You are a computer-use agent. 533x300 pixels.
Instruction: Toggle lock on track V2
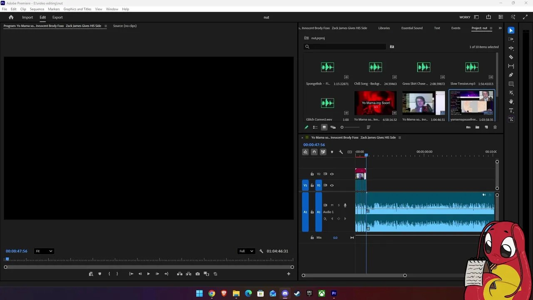(x=312, y=174)
